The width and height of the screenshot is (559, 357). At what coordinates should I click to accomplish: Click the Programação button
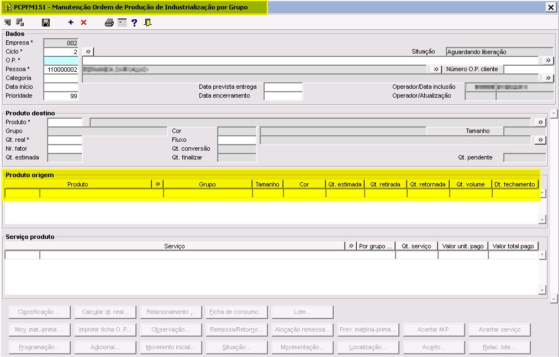(x=40, y=348)
